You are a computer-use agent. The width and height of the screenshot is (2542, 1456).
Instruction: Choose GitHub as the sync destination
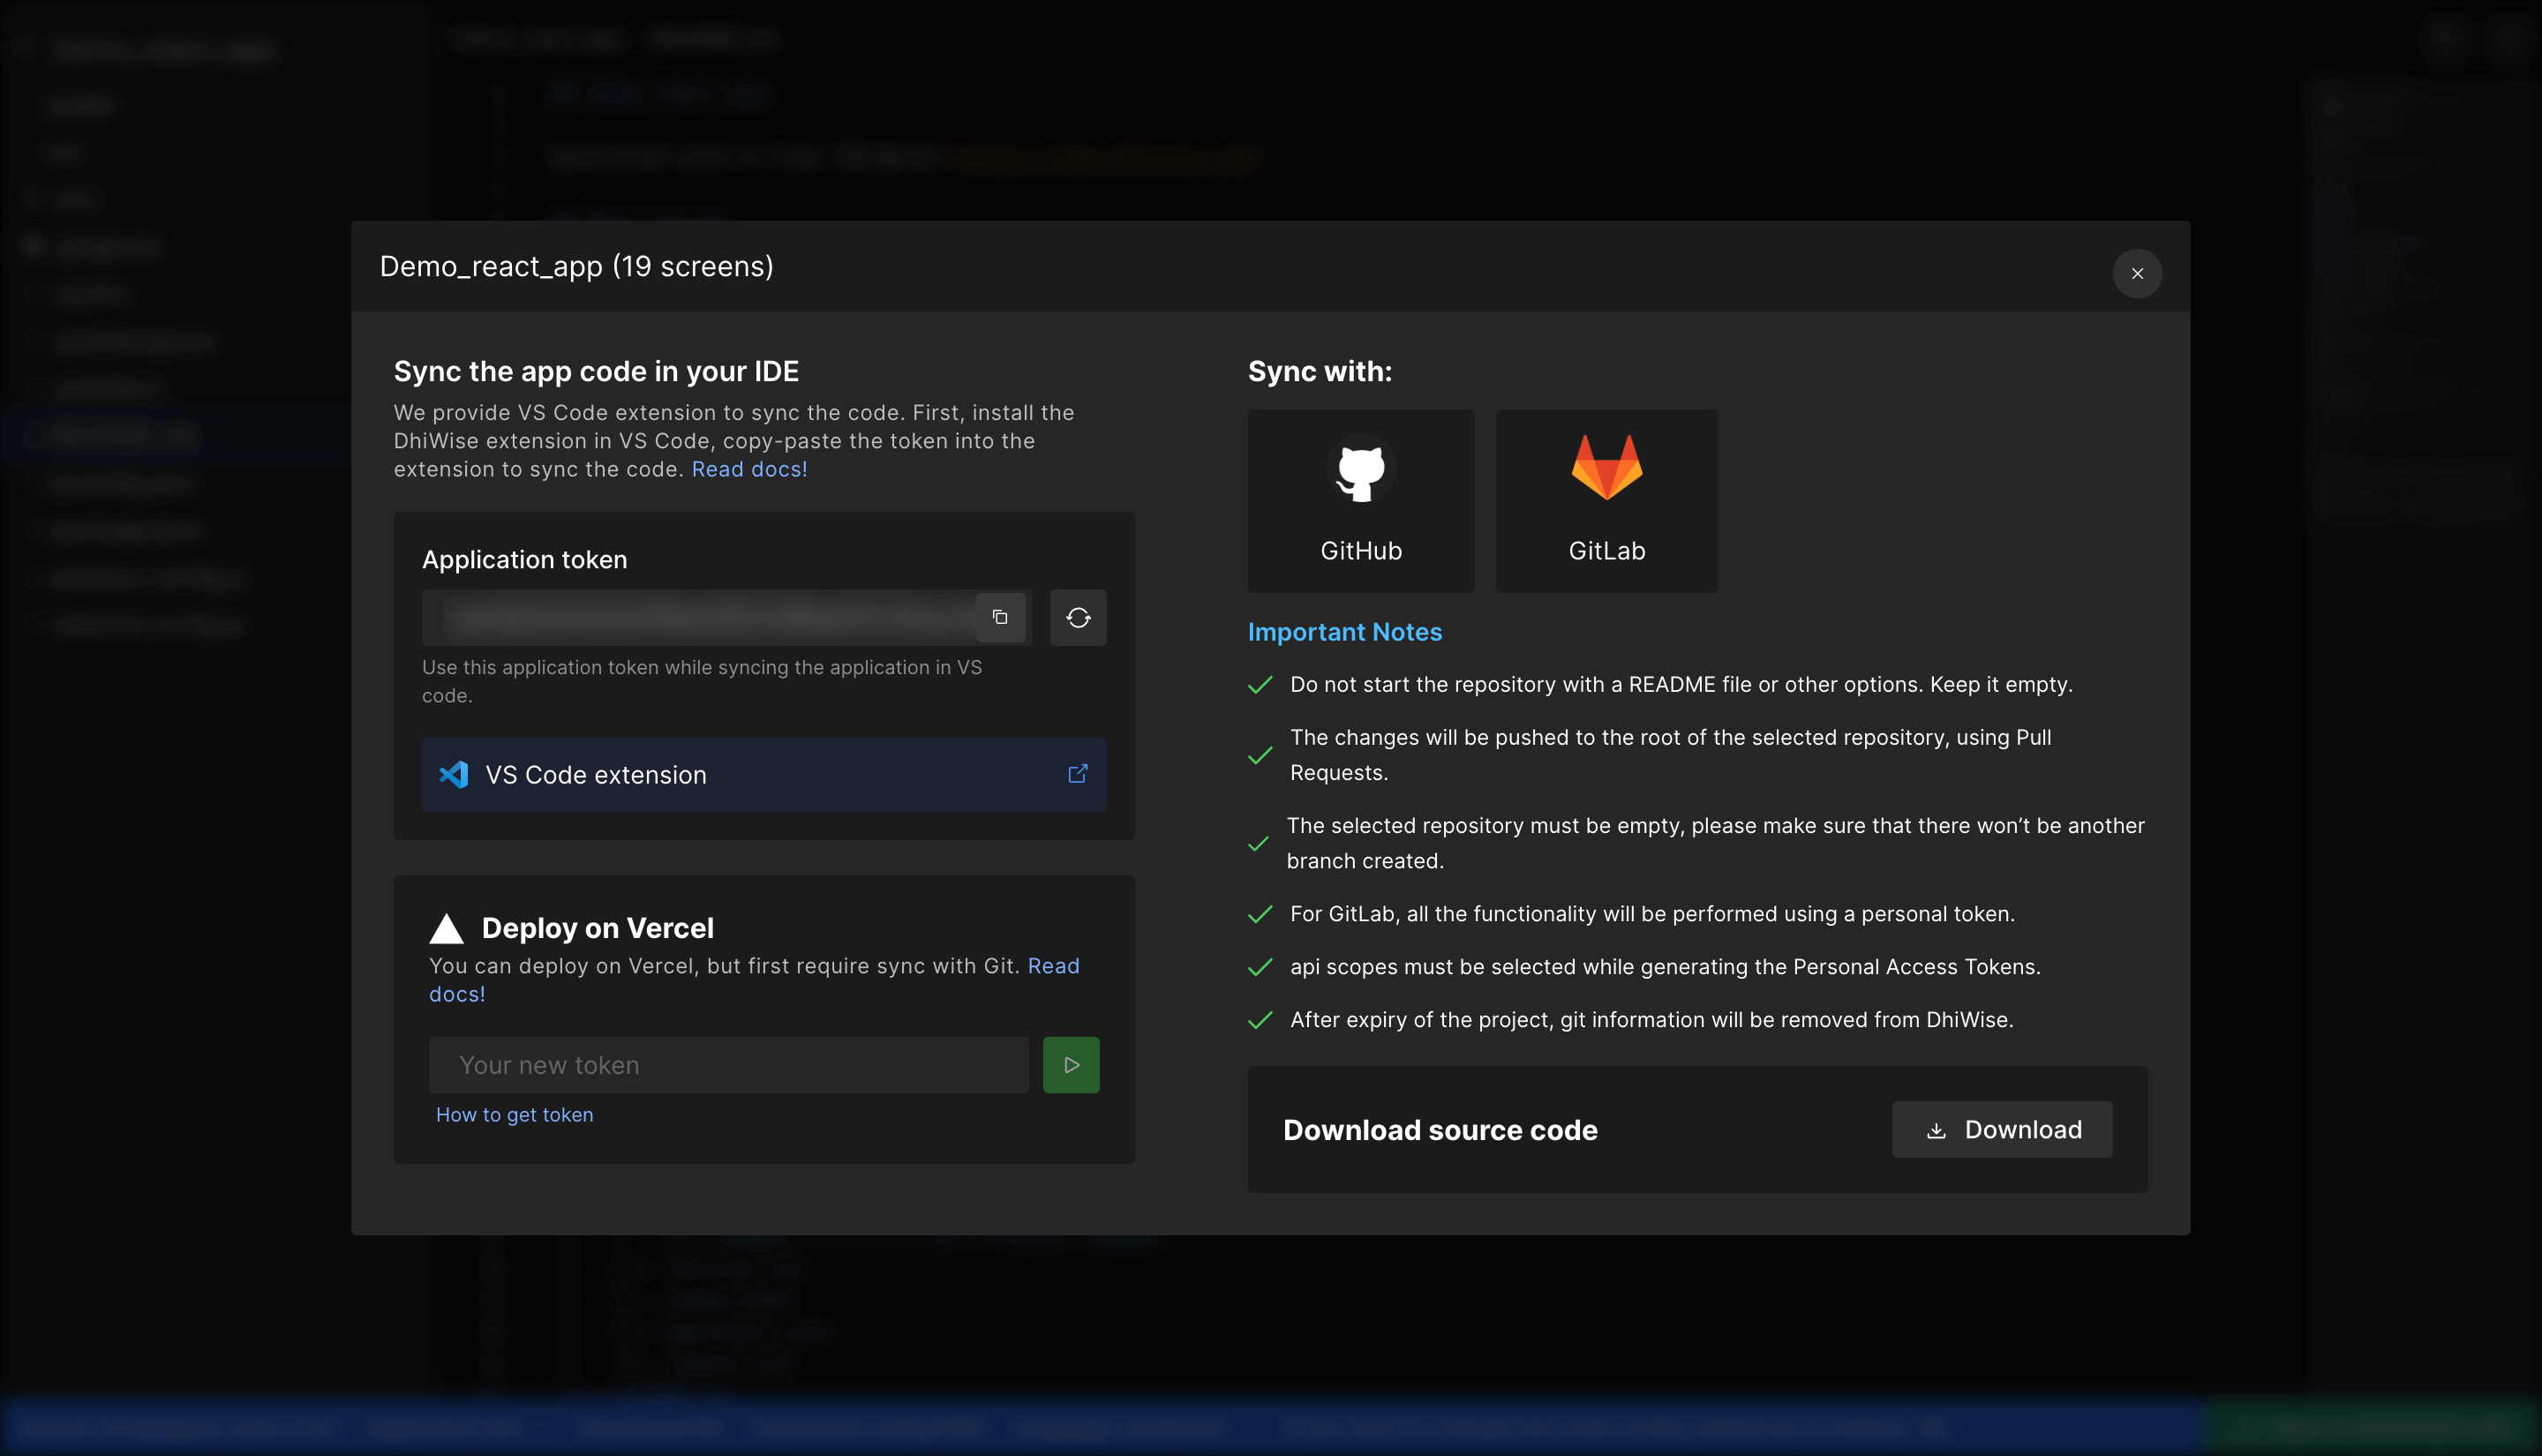pyautogui.click(x=1360, y=500)
